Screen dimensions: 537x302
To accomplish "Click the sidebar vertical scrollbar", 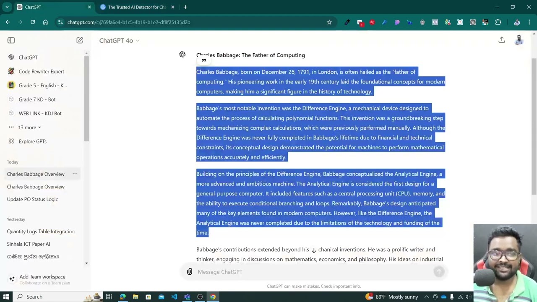I will click(86, 99).
